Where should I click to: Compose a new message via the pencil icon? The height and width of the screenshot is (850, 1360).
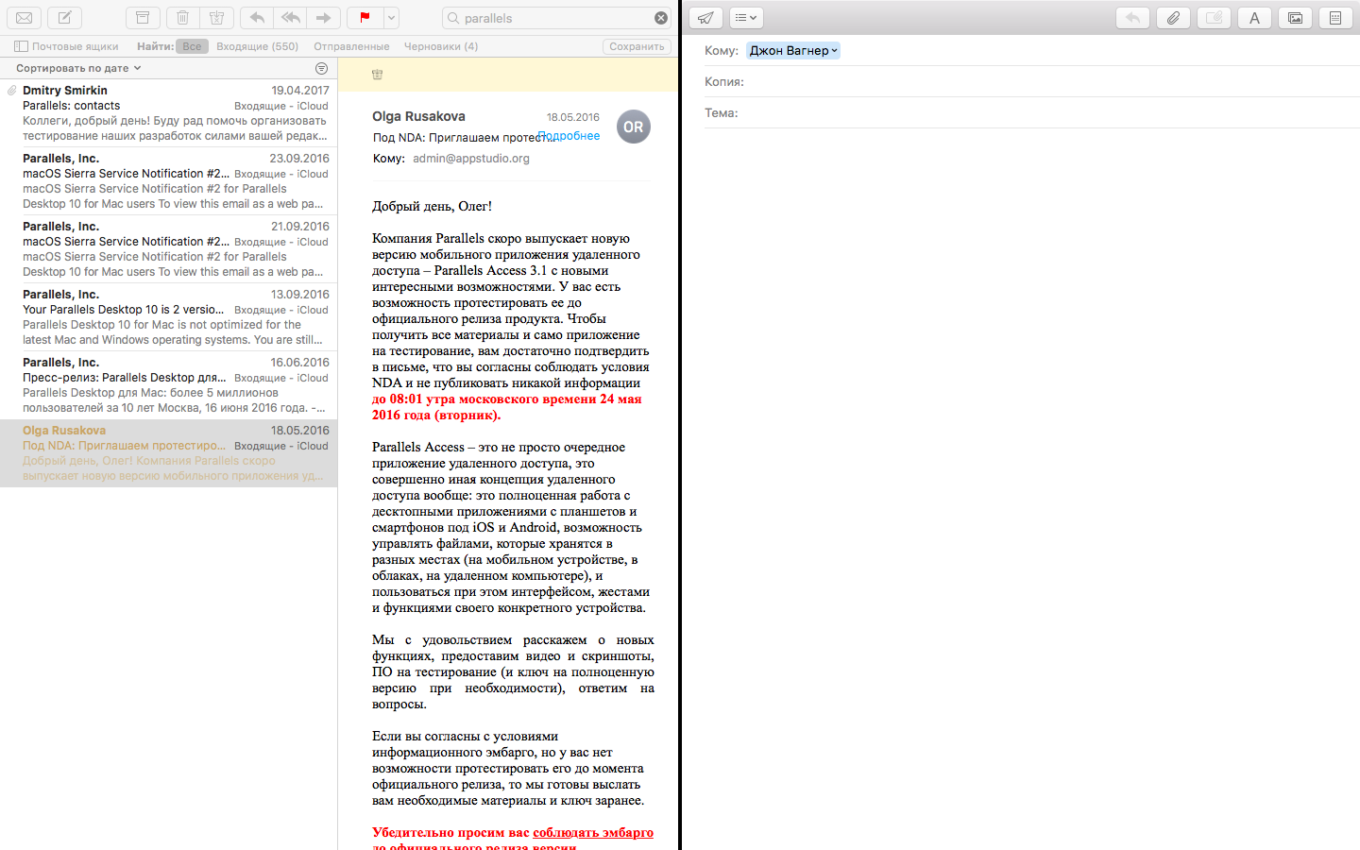(x=64, y=18)
